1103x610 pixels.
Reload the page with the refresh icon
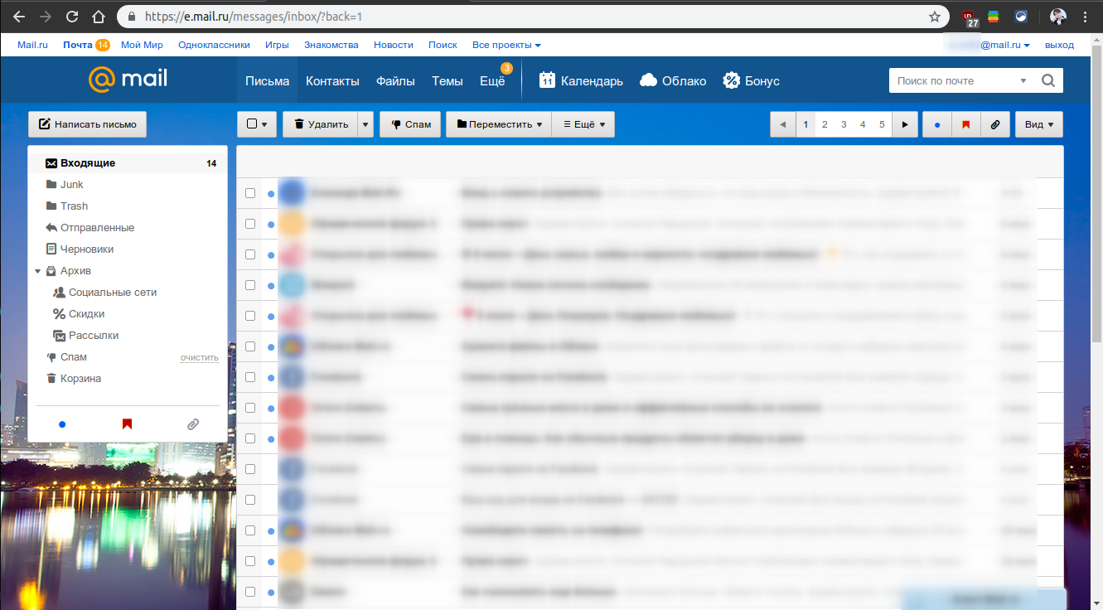71,17
